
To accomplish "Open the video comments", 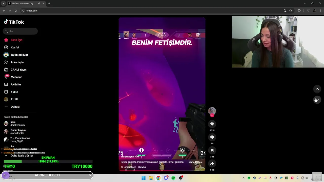I will 212,137.
